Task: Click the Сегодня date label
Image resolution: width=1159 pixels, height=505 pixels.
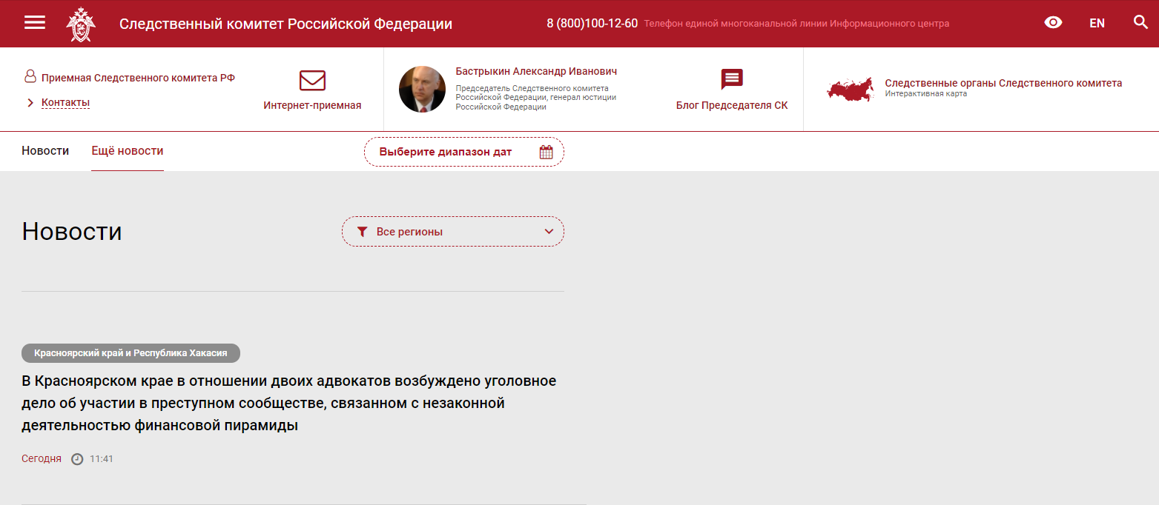Action: pos(42,459)
